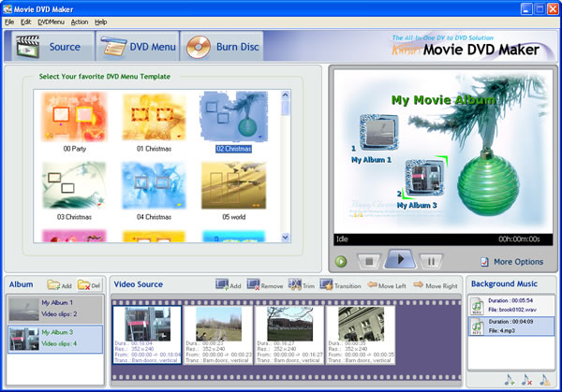Clear all background music with broom icon
562x392 pixels.
[545, 380]
